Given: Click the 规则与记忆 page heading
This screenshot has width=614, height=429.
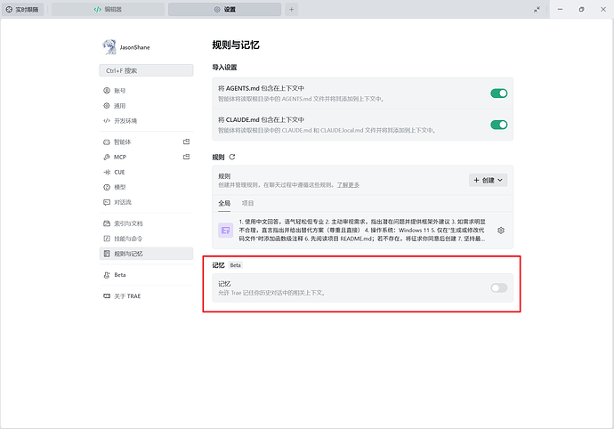Looking at the screenshot, I should (236, 45).
